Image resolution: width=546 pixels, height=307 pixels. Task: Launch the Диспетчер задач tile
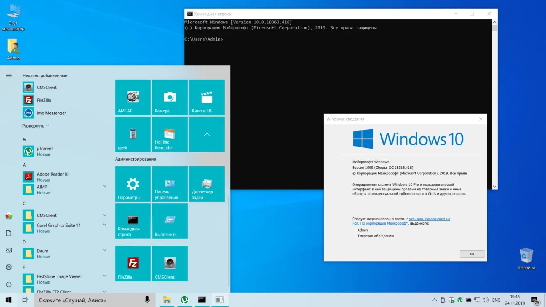point(207,184)
